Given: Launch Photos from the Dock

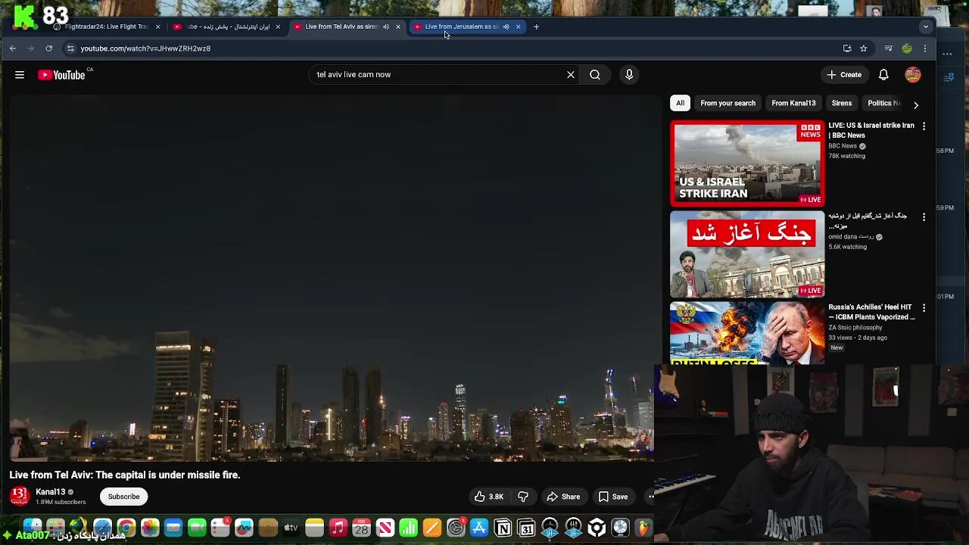Looking at the screenshot, I should click(150, 528).
